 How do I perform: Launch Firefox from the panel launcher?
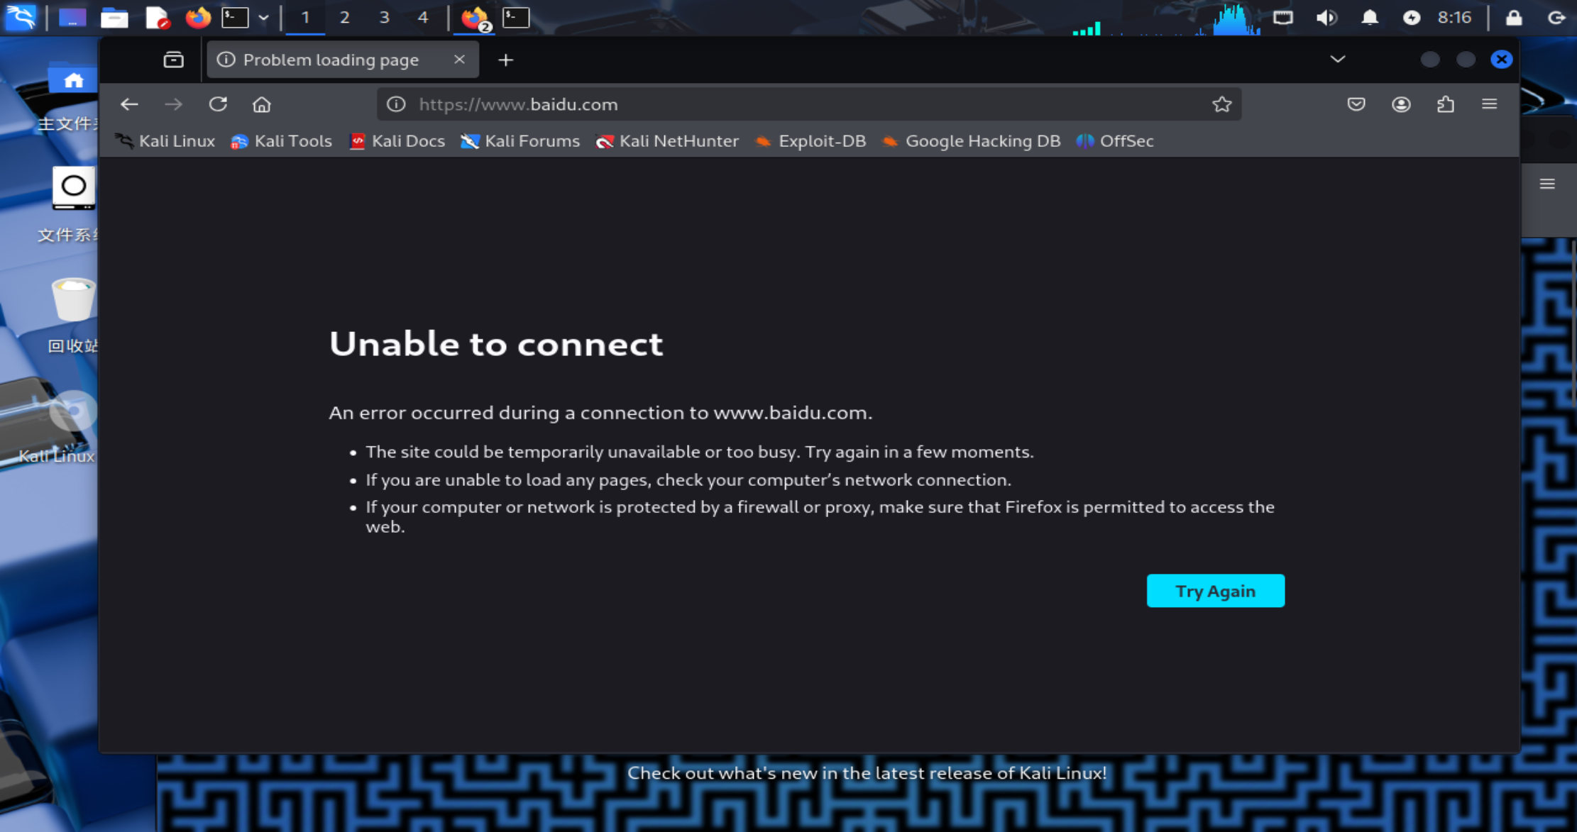[198, 17]
